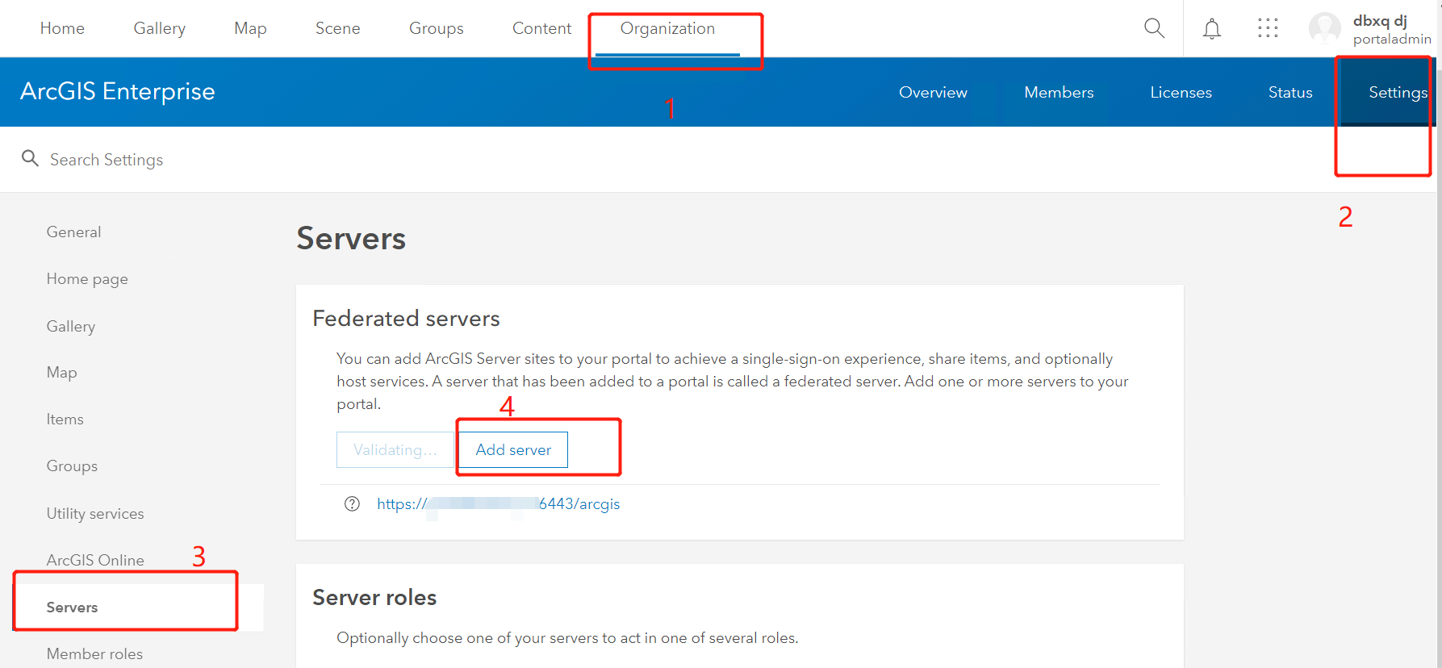
Task: Click the ArcGIS Enterprise title
Action: pos(118,91)
